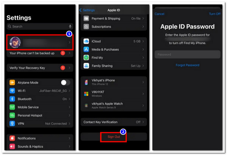Tap the Apple ID page title

coord(113,10)
